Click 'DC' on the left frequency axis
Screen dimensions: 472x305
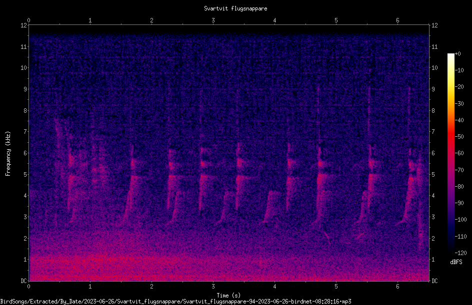pos(23,281)
